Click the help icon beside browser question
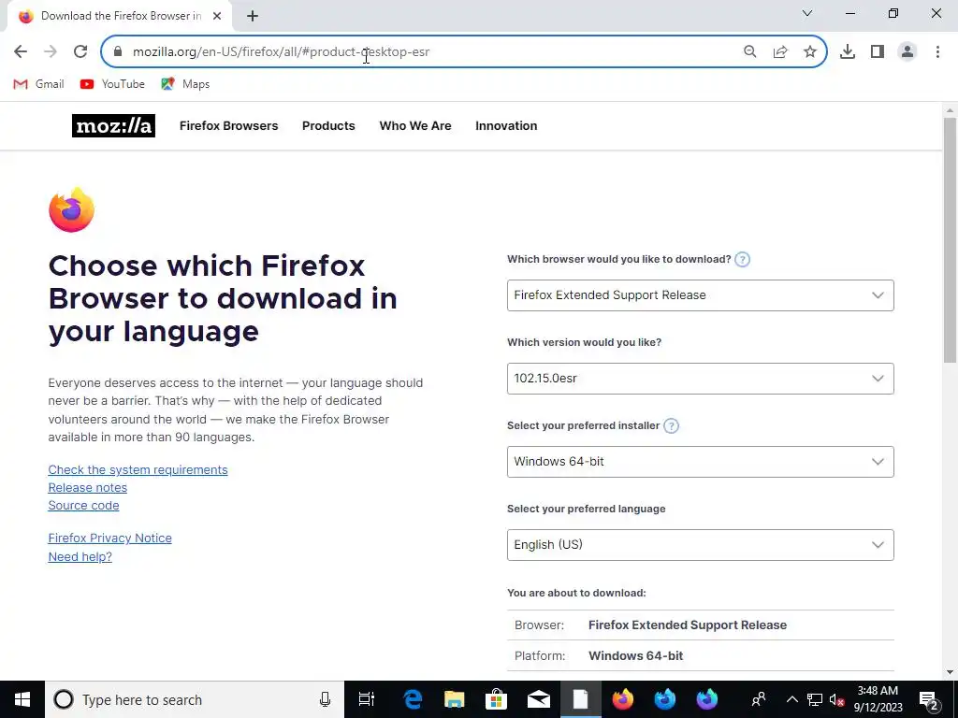958x718 pixels. 742,260
